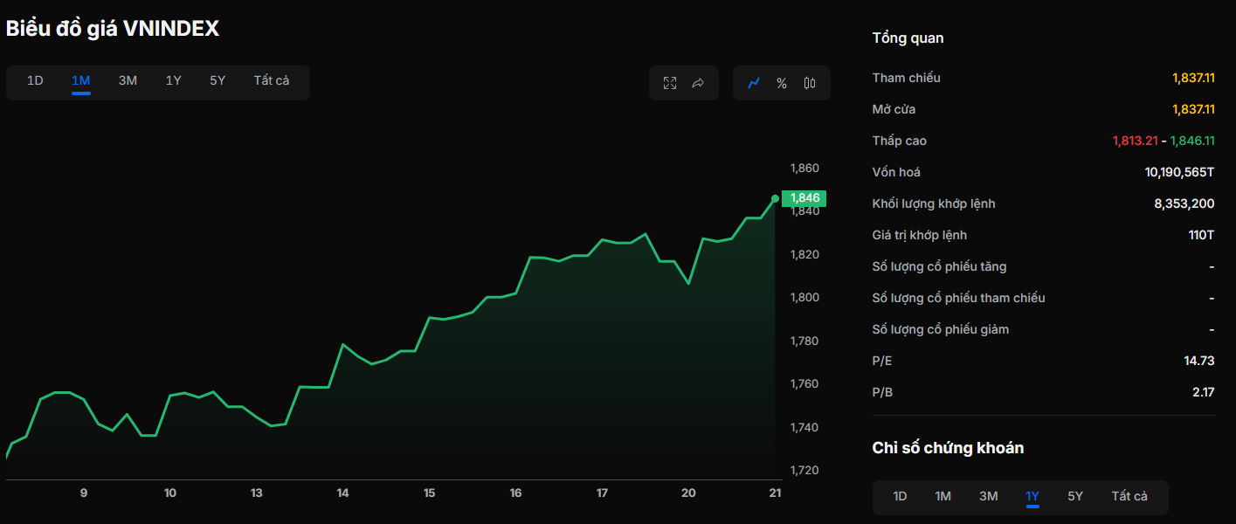Click the share arrow icon
Viewport: 1236px width, 524px height.
pyautogui.click(x=698, y=83)
